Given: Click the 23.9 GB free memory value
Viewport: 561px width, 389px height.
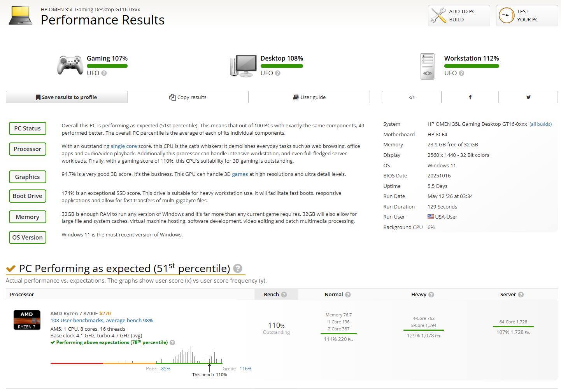Looking at the screenshot, I should pos(453,145).
